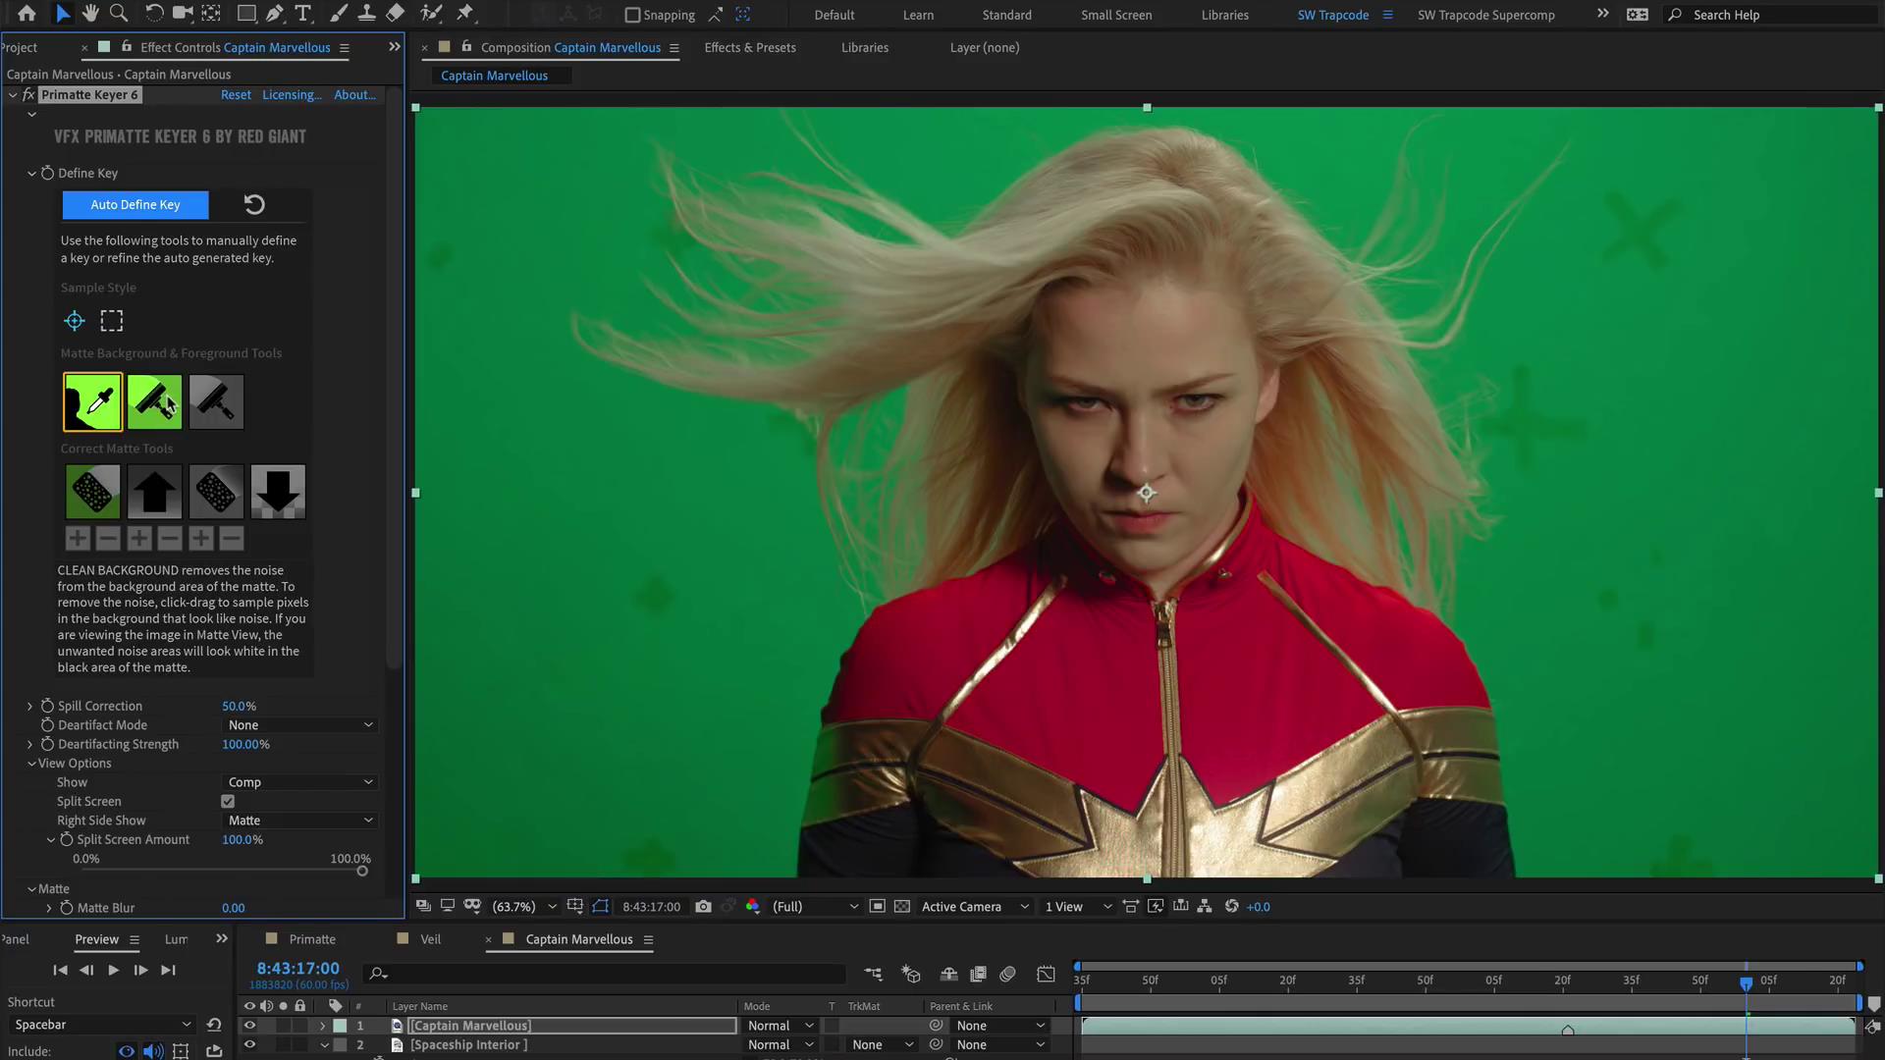Select the Brush tool
The image size is (1885, 1060).
pos(338,14)
